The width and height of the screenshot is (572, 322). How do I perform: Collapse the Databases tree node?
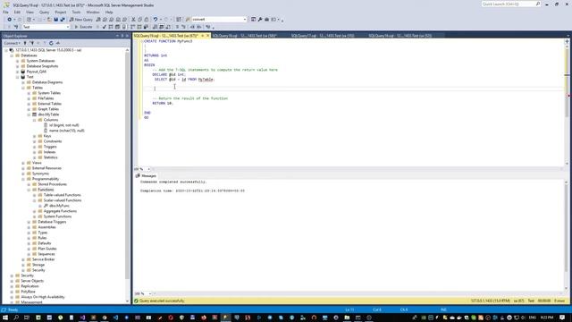(x=12, y=55)
